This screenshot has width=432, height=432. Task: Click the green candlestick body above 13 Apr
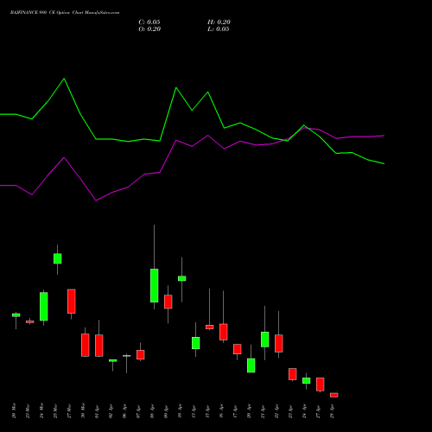tap(196, 343)
